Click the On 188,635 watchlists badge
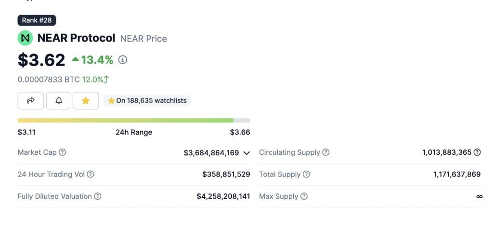Screen dimensions: 493x231 pos(147,101)
